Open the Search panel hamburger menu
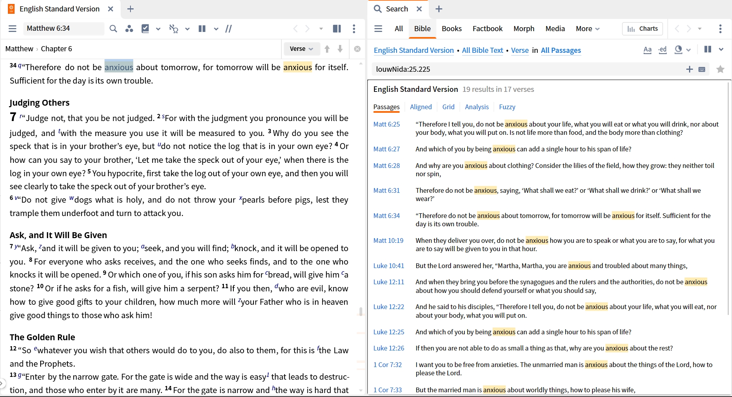This screenshot has width=732, height=397. tap(378, 28)
